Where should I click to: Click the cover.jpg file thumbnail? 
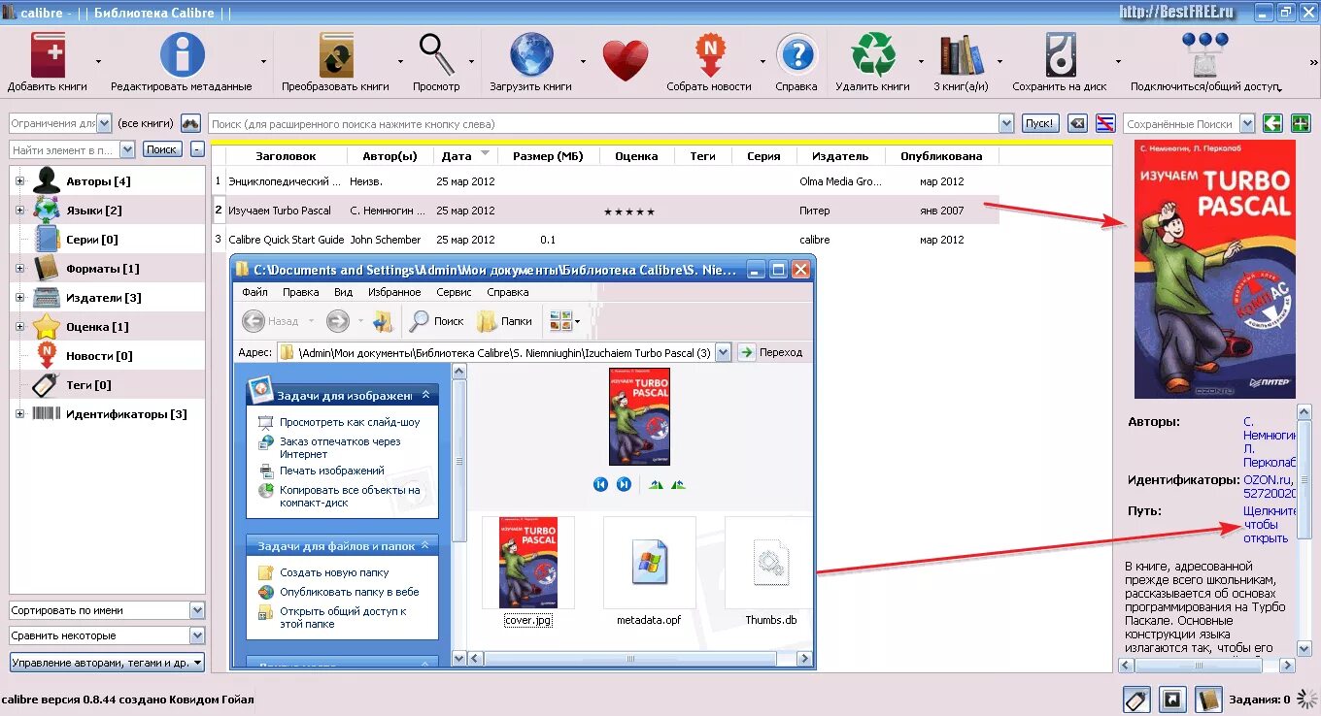(x=527, y=563)
